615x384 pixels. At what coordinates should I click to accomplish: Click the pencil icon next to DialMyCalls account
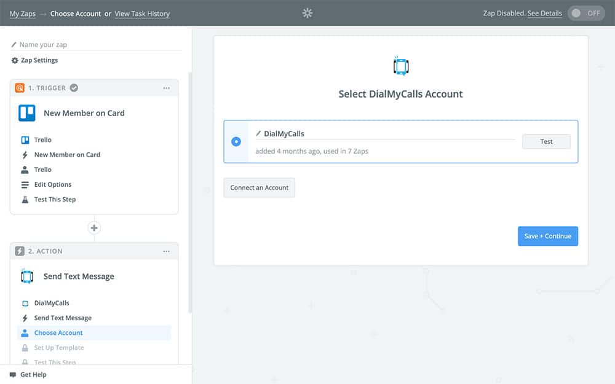[258, 133]
